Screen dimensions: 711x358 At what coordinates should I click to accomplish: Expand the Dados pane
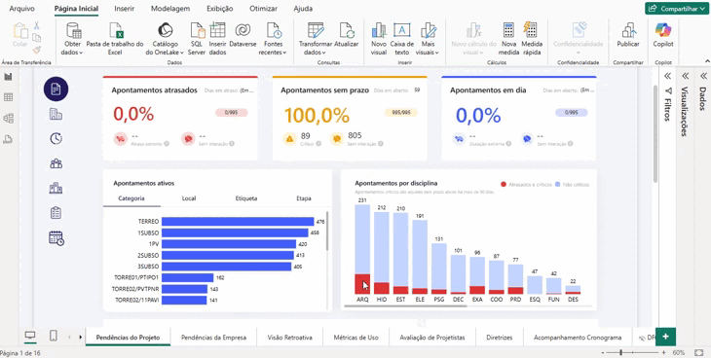pyautogui.click(x=703, y=76)
